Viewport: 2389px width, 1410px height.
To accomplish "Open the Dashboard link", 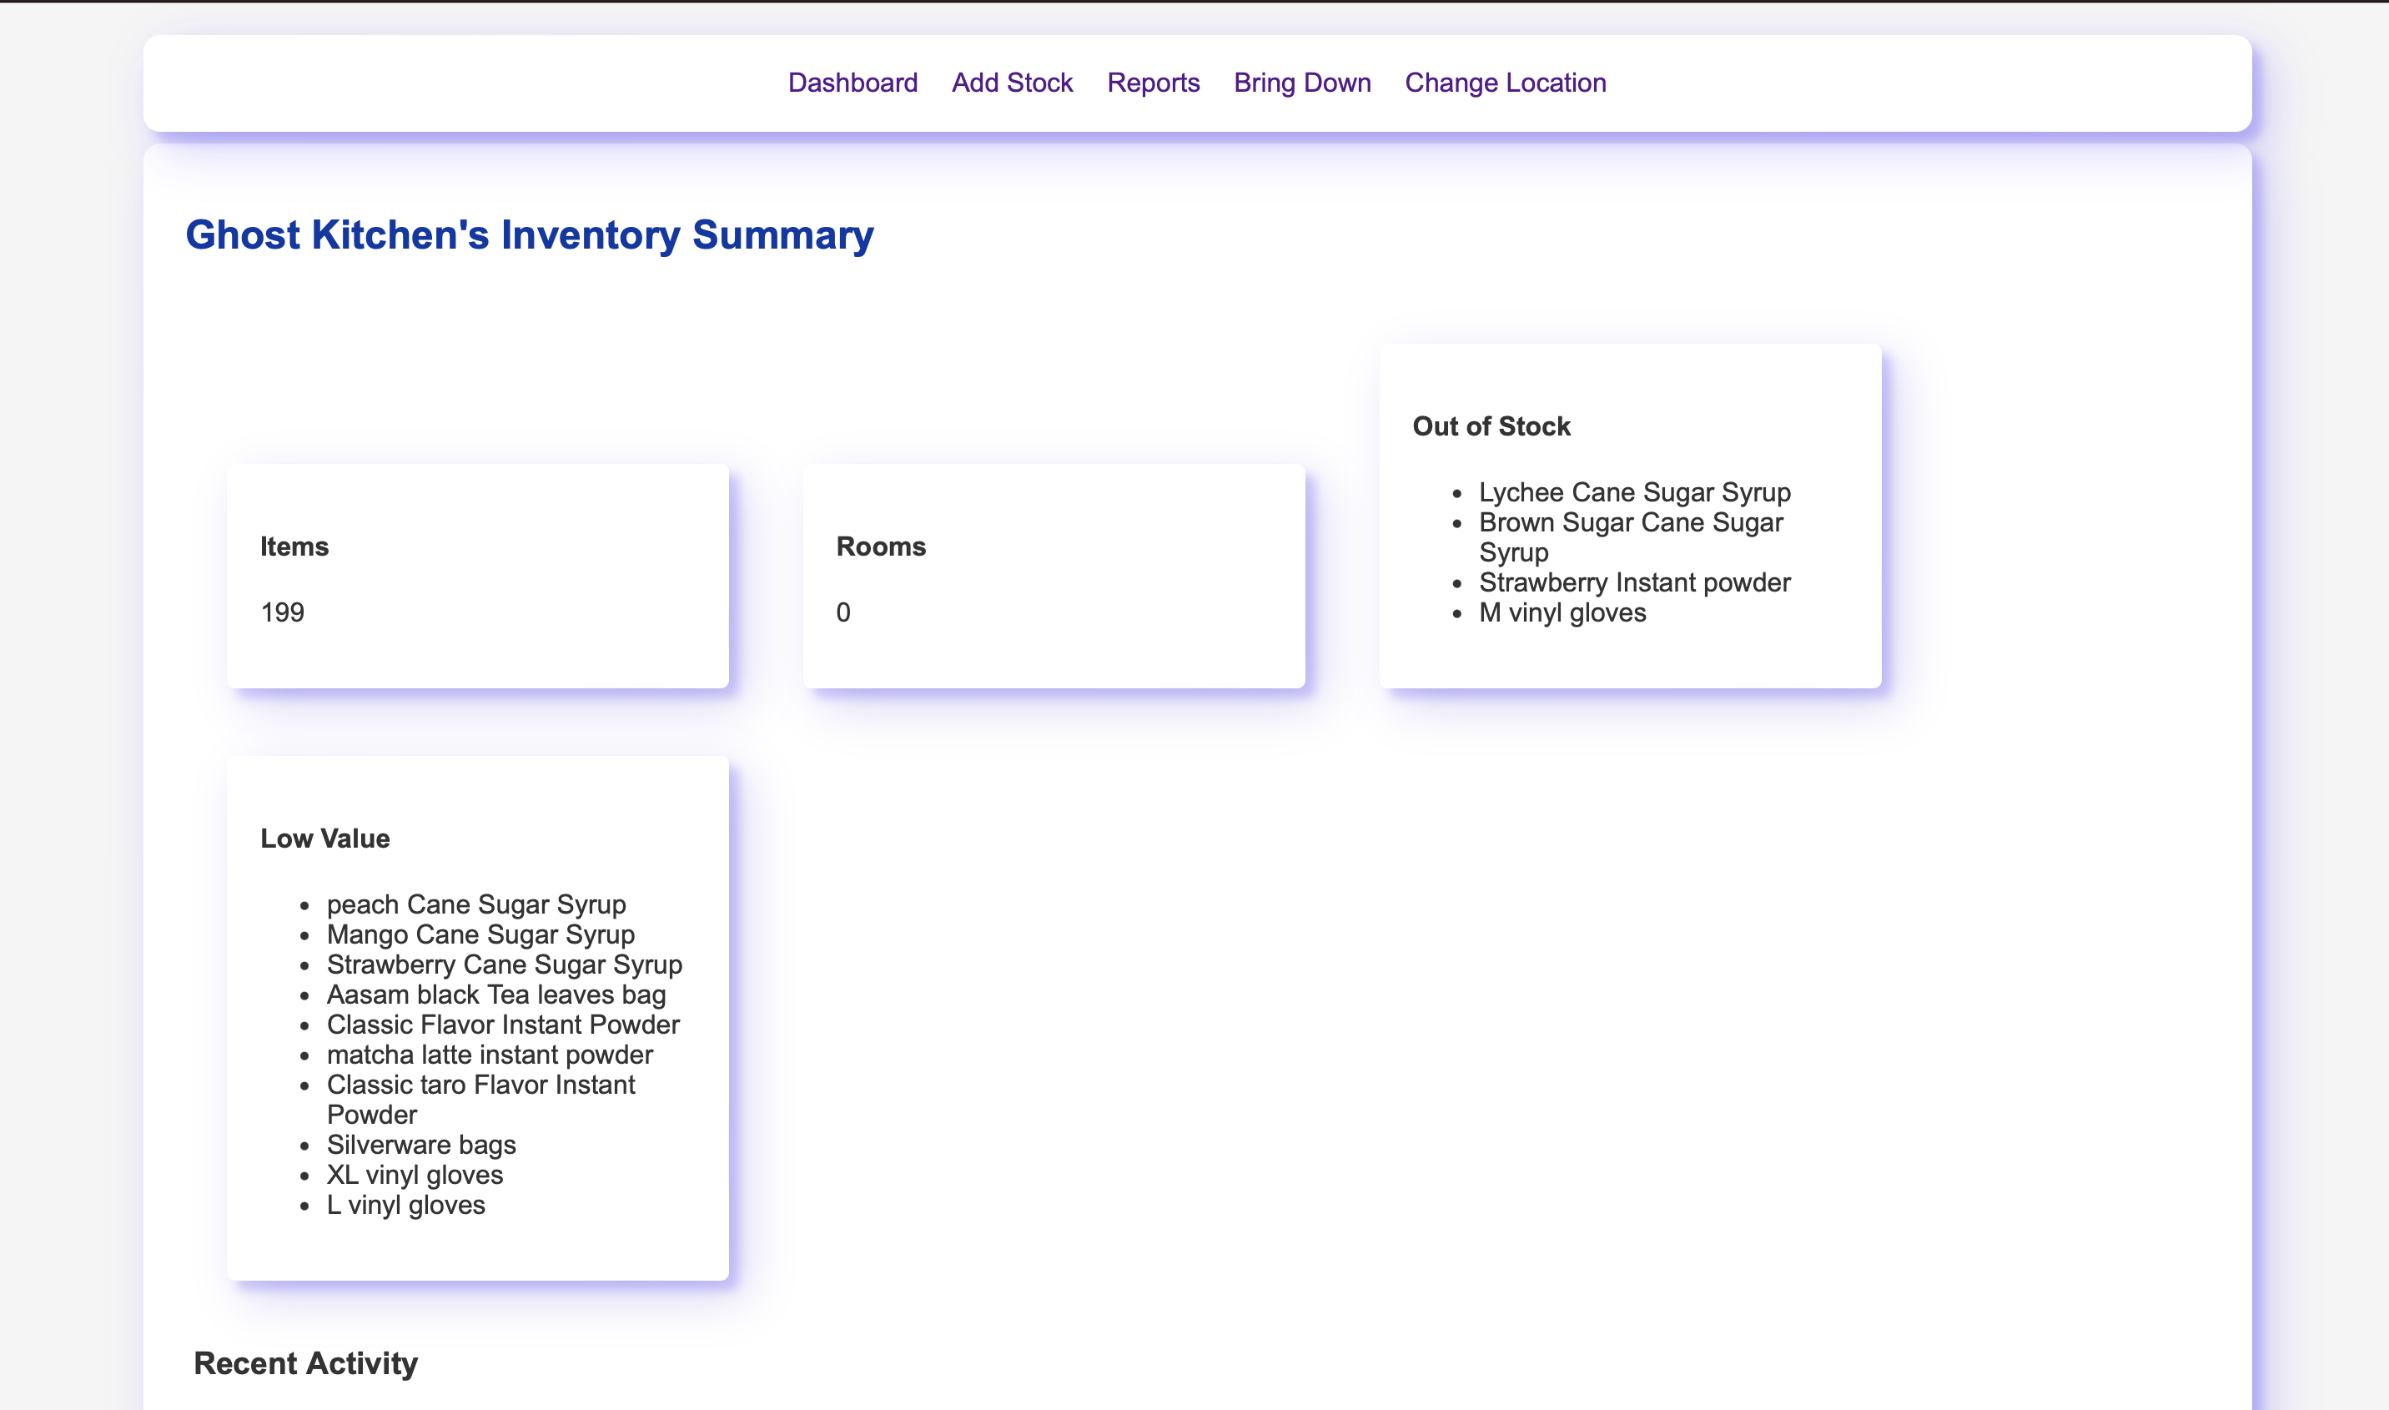I will (x=852, y=83).
